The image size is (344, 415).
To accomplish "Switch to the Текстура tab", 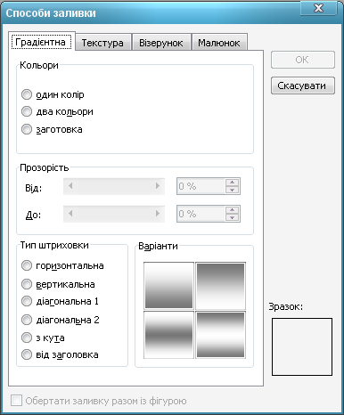I will (102, 43).
